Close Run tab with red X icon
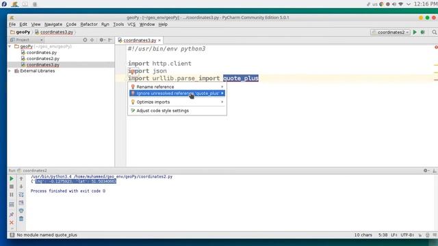Viewport: 438px width, 246px height. click(x=12, y=223)
